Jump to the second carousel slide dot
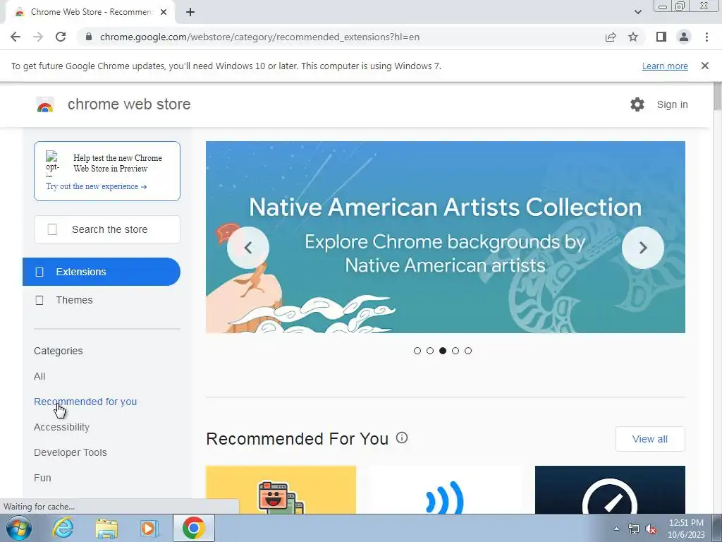The width and height of the screenshot is (722, 542). click(430, 351)
